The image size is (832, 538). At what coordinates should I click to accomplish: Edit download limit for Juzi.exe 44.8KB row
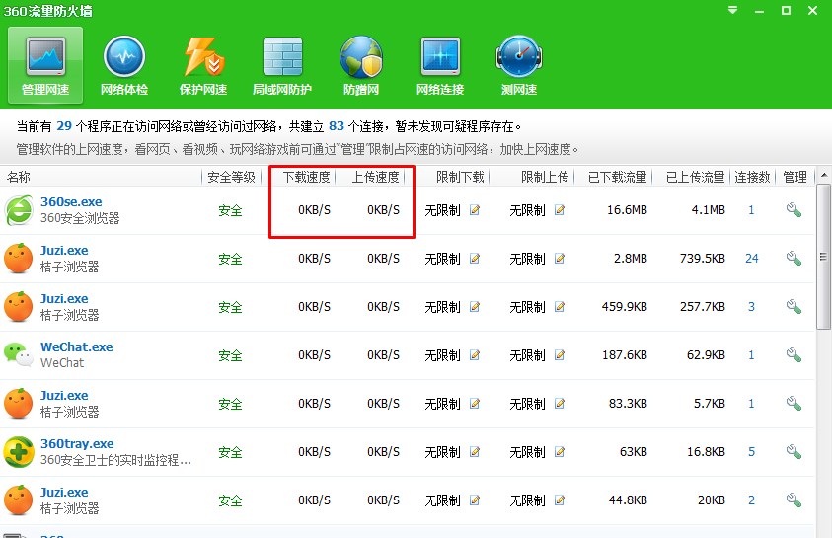(x=475, y=500)
